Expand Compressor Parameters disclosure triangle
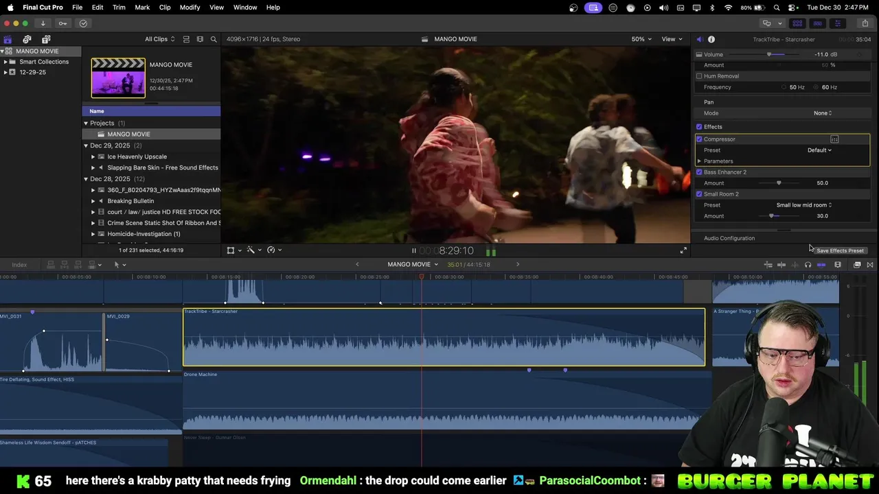Image resolution: width=879 pixels, height=494 pixels. (699, 161)
